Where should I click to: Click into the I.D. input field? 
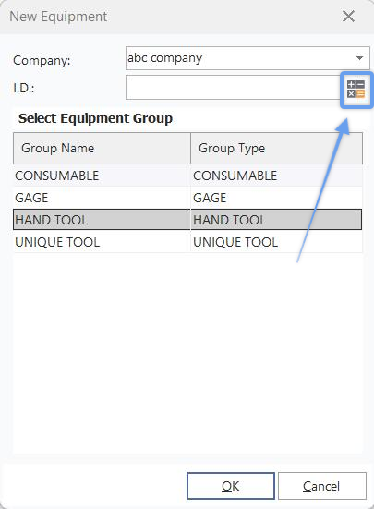point(234,88)
